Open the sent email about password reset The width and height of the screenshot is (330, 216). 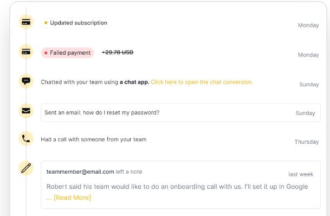coord(180,112)
